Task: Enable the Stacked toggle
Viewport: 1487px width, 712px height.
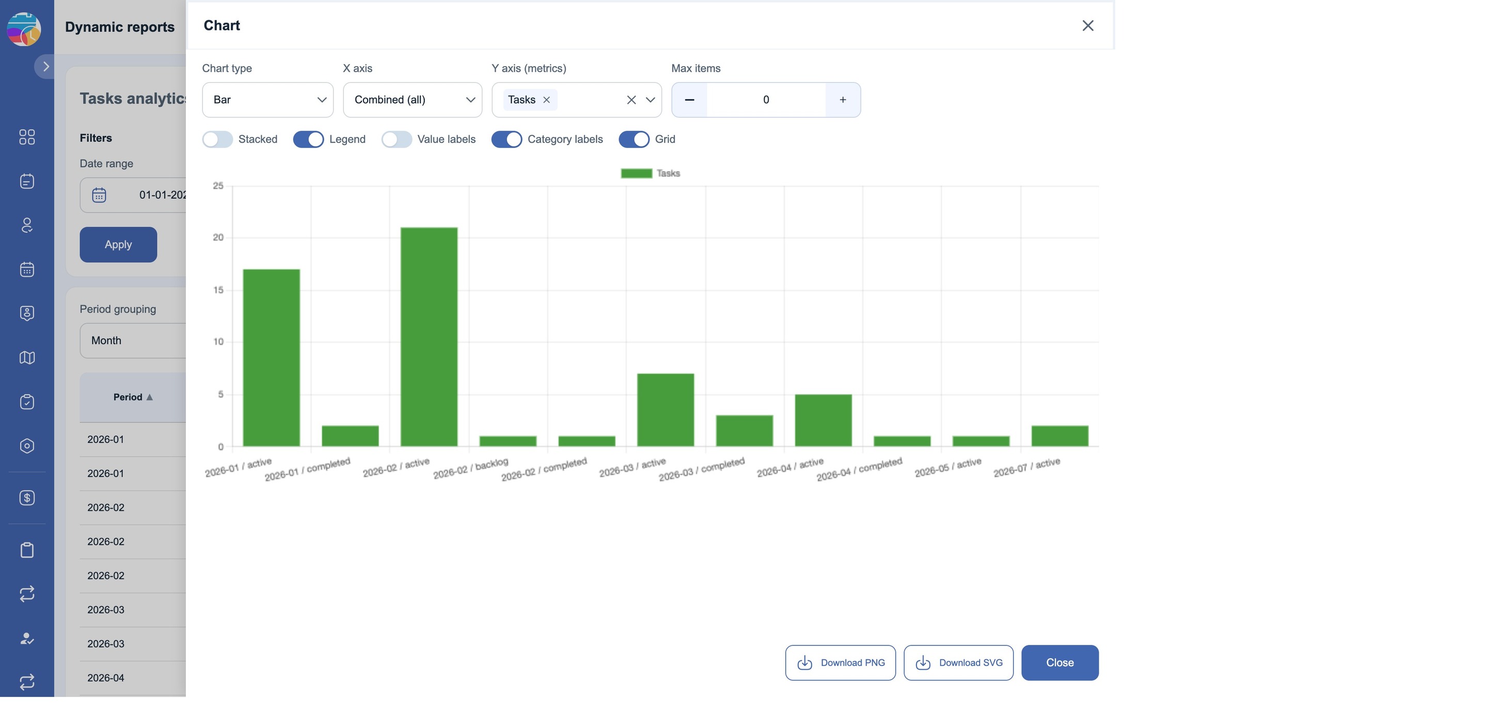Action: click(x=217, y=139)
